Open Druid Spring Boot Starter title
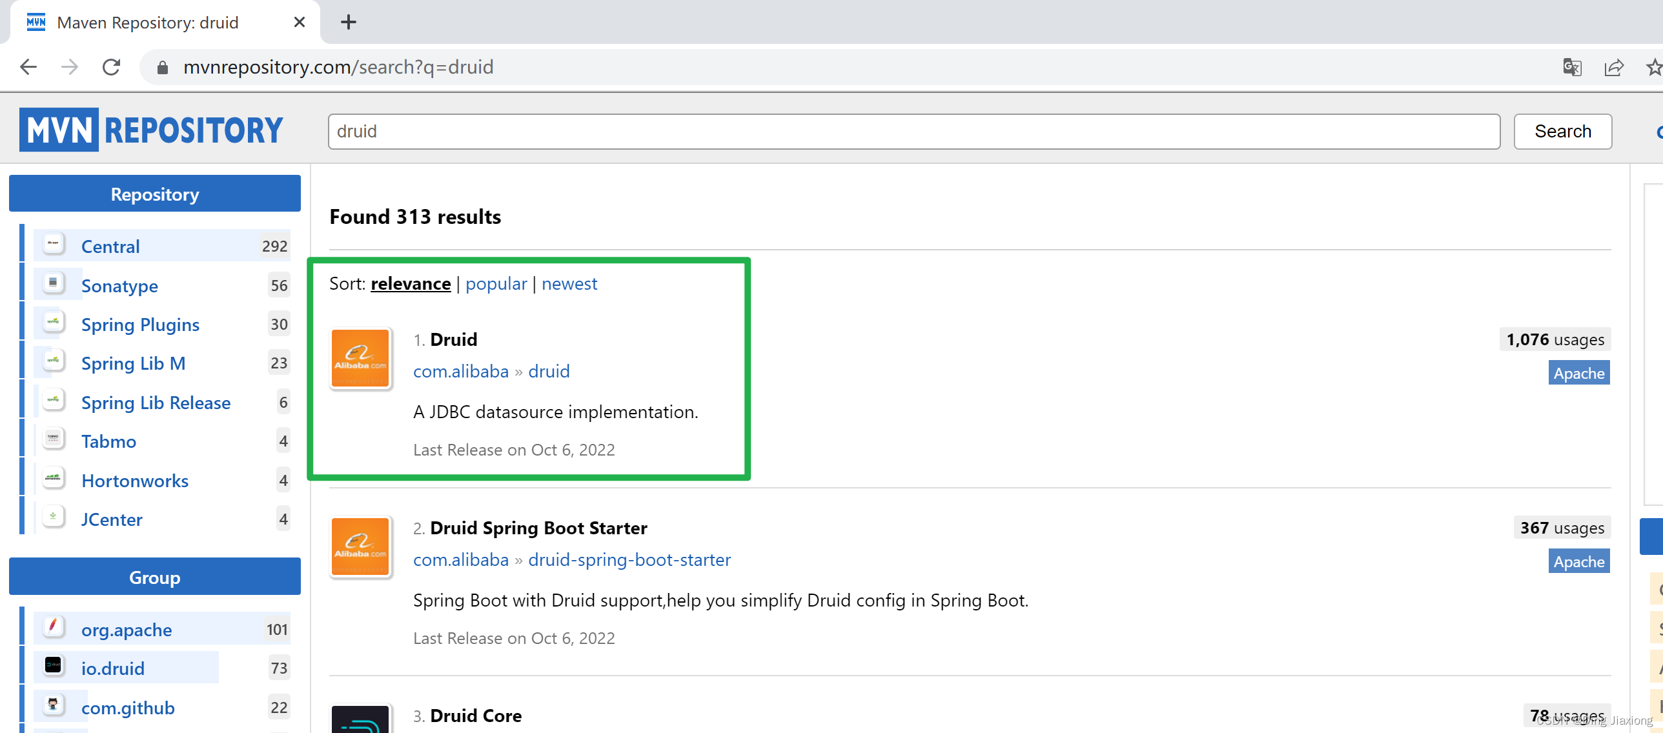This screenshot has height=733, width=1663. pos(538,528)
